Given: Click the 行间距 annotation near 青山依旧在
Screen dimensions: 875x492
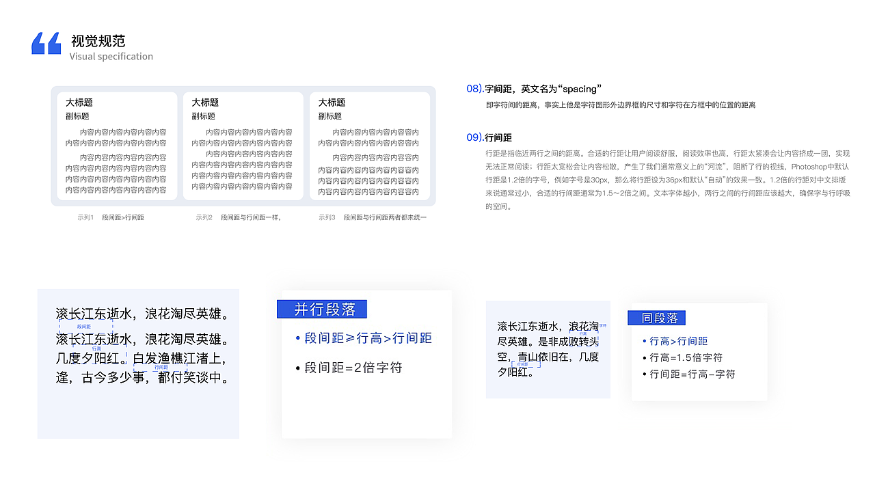Looking at the screenshot, I should coord(522,364).
